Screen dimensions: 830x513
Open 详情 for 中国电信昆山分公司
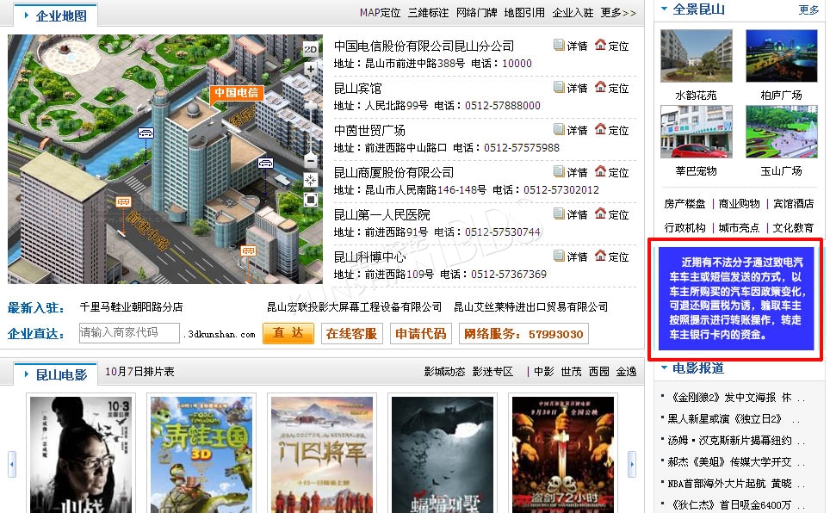click(571, 46)
